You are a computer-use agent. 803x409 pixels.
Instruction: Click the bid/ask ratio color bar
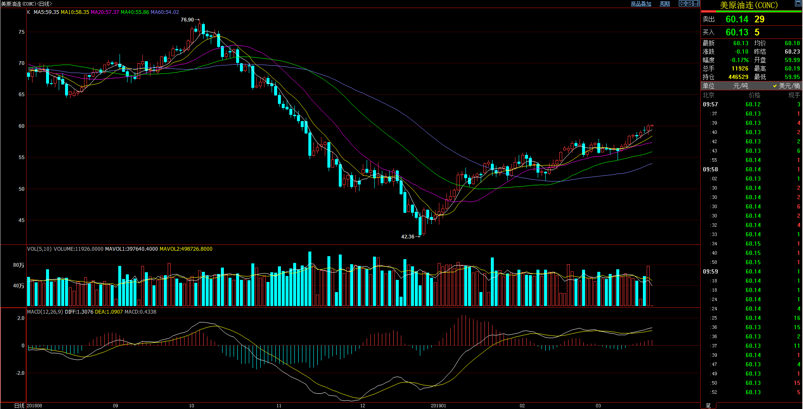coord(751,11)
